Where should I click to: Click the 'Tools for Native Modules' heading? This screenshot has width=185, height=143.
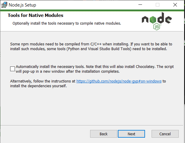click(36, 15)
